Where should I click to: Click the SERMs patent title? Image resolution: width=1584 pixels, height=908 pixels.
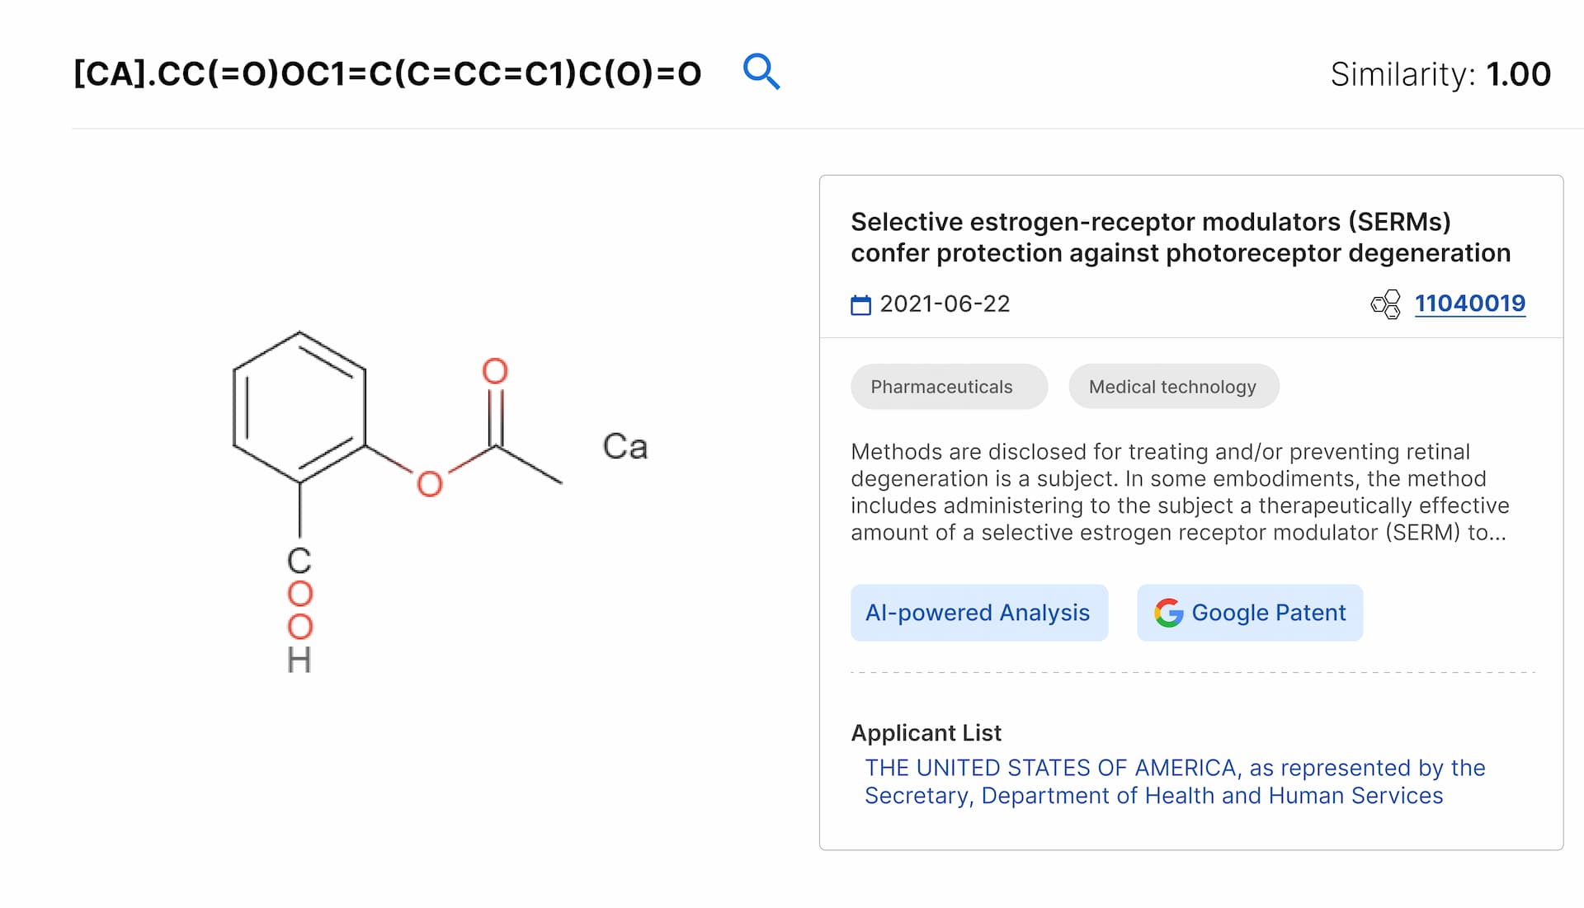1180,238
